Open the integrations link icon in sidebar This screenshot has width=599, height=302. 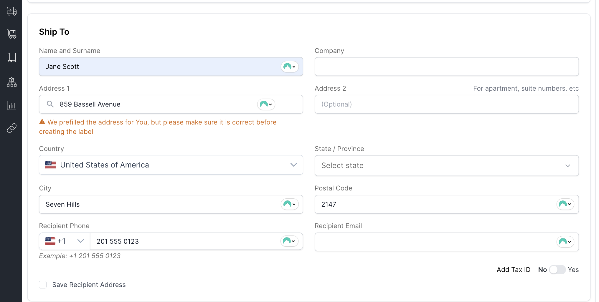[x=11, y=128]
